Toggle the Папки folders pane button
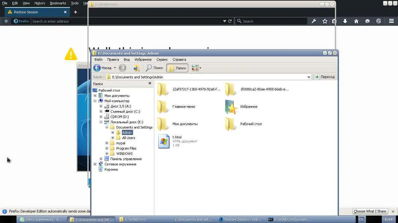This screenshot has height=223, width=398. tap(177, 68)
